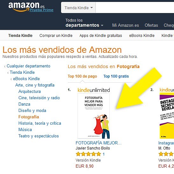Viewport: 174px width, 174px height.
Task: Click the Fotografía Mejor Para Vender Más cover
Action: [x=94, y=116]
